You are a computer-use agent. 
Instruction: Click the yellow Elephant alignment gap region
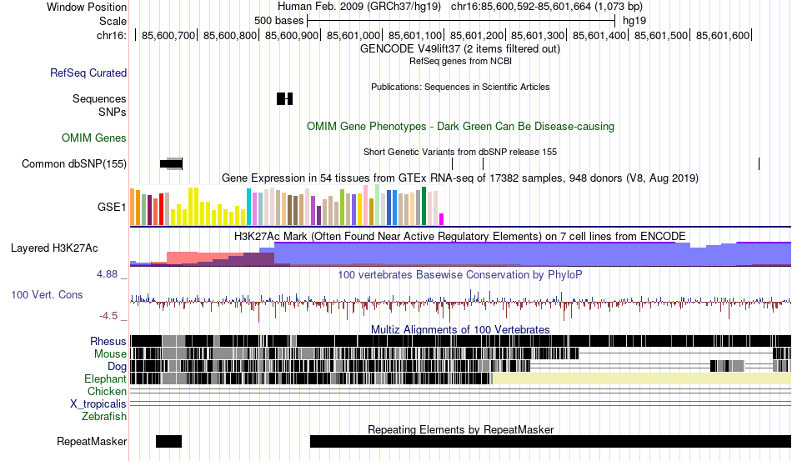642,378
